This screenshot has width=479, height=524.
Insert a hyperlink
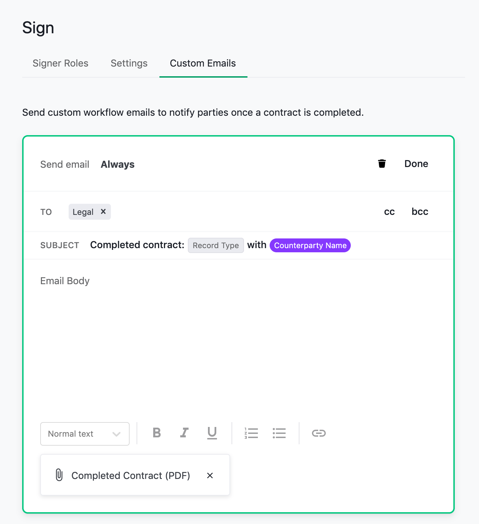[319, 433]
